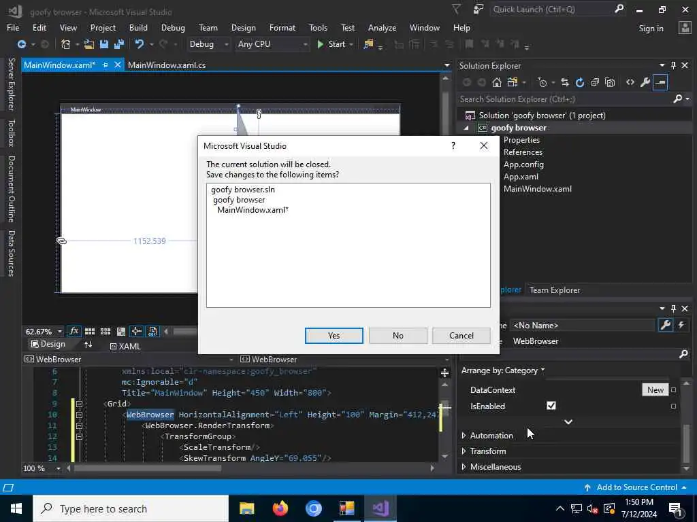Open the Analyze menu
Screen dimensions: 697x522
click(x=382, y=27)
